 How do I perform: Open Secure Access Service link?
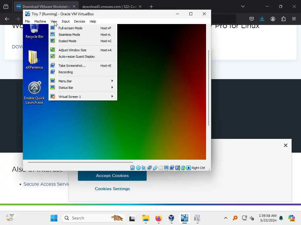coord(46,184)
